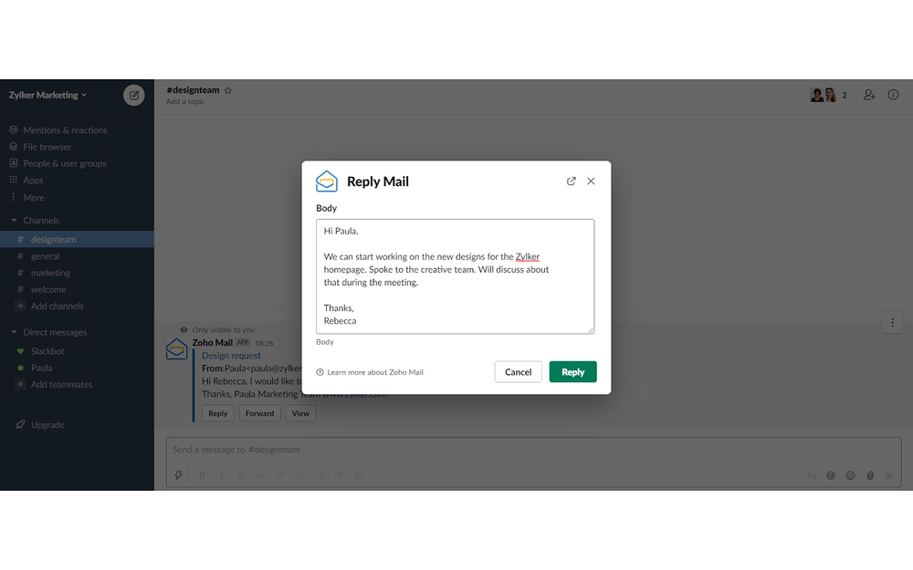Toggle inline code formatting
This screenshot has width=913, height=570.
click(x=261, y=475)
